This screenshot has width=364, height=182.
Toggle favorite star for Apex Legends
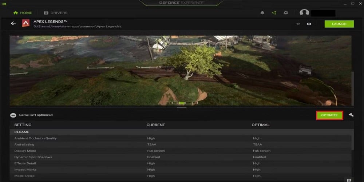click(298, 24)
